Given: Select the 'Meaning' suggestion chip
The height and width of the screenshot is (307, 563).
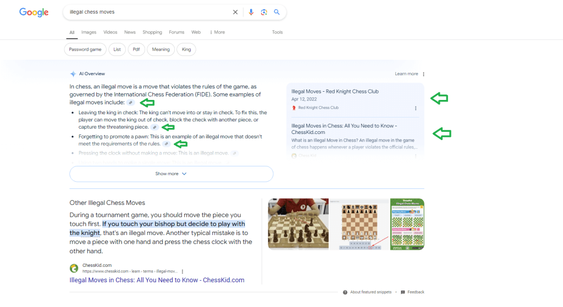Looking at the screenshot, I should tap(161, 49).
